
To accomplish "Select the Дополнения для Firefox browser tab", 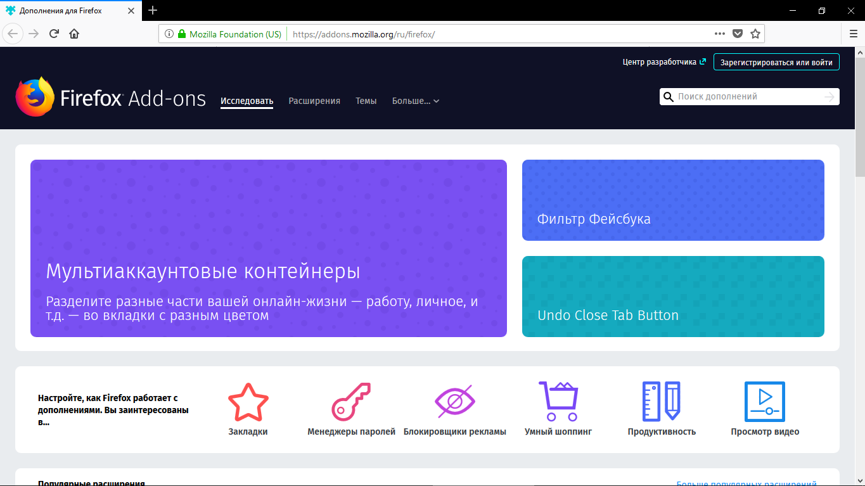I will click(70, 11).
